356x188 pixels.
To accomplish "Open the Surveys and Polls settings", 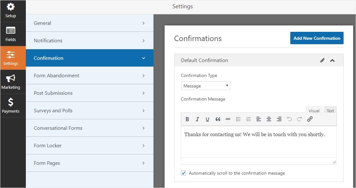I will pos(89,110).
